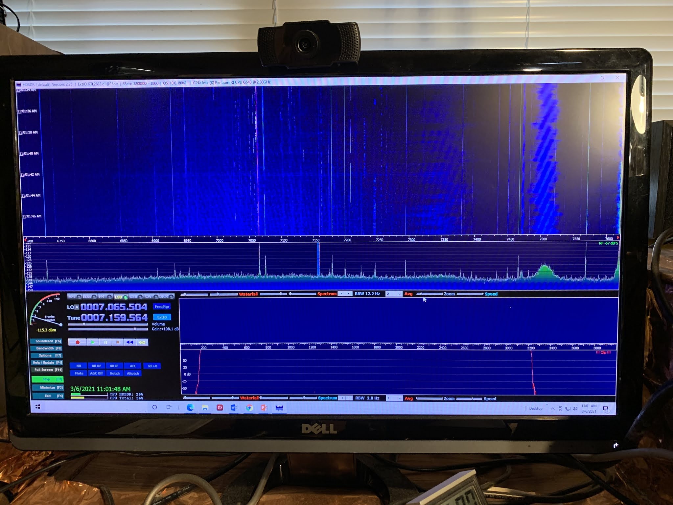
Task: Click the green Play button
Action: pos(93,342)
